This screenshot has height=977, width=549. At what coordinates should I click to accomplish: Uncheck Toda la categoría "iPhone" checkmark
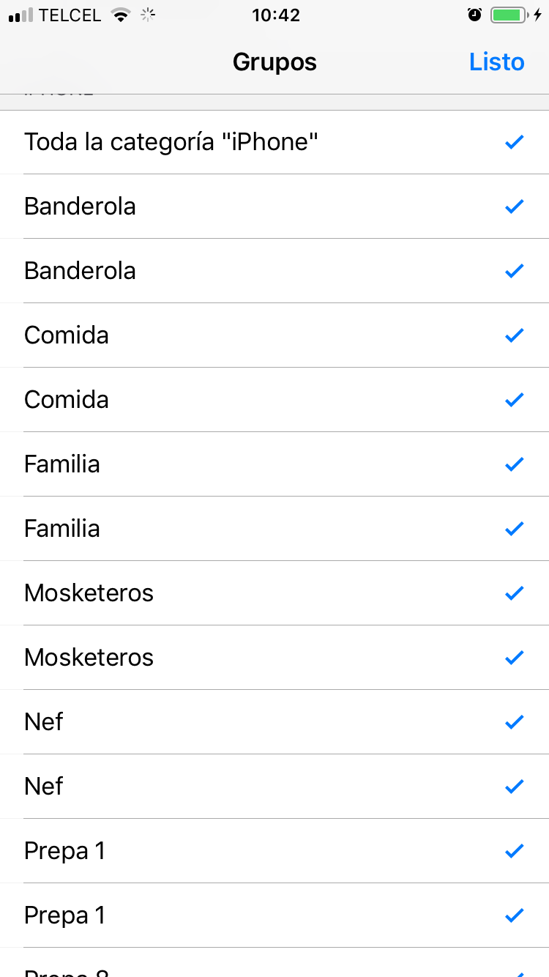tap(515, 142)
